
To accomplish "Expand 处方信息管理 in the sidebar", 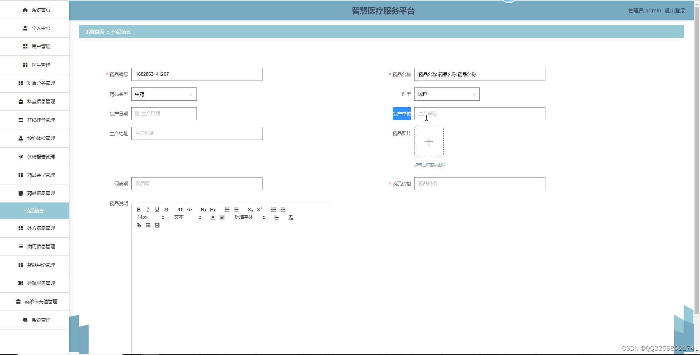I will point(34,228).
